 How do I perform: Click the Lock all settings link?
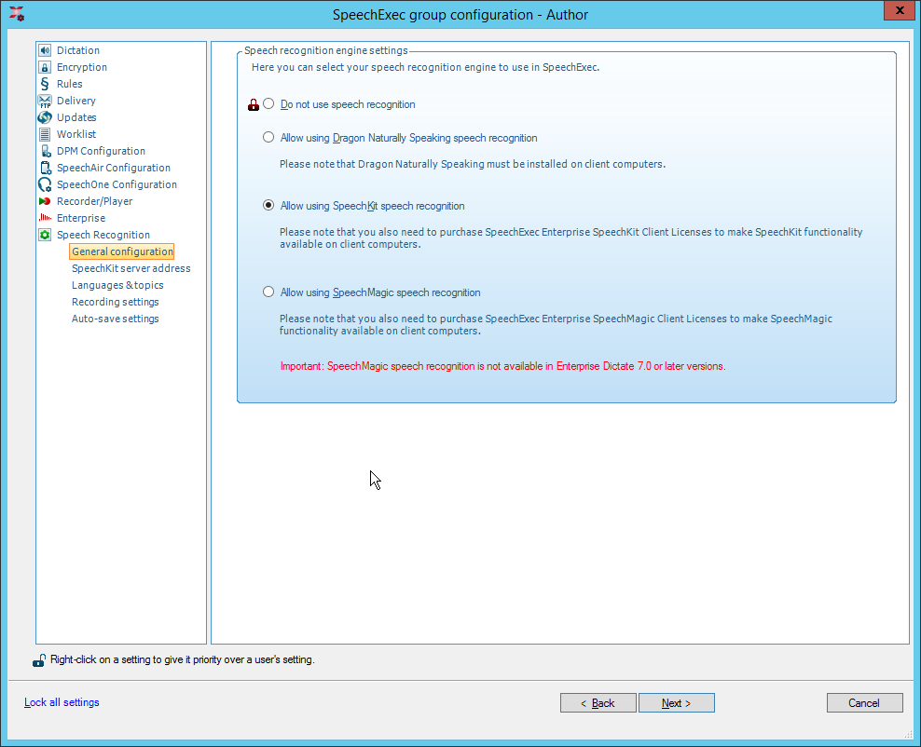coord(62,702)
